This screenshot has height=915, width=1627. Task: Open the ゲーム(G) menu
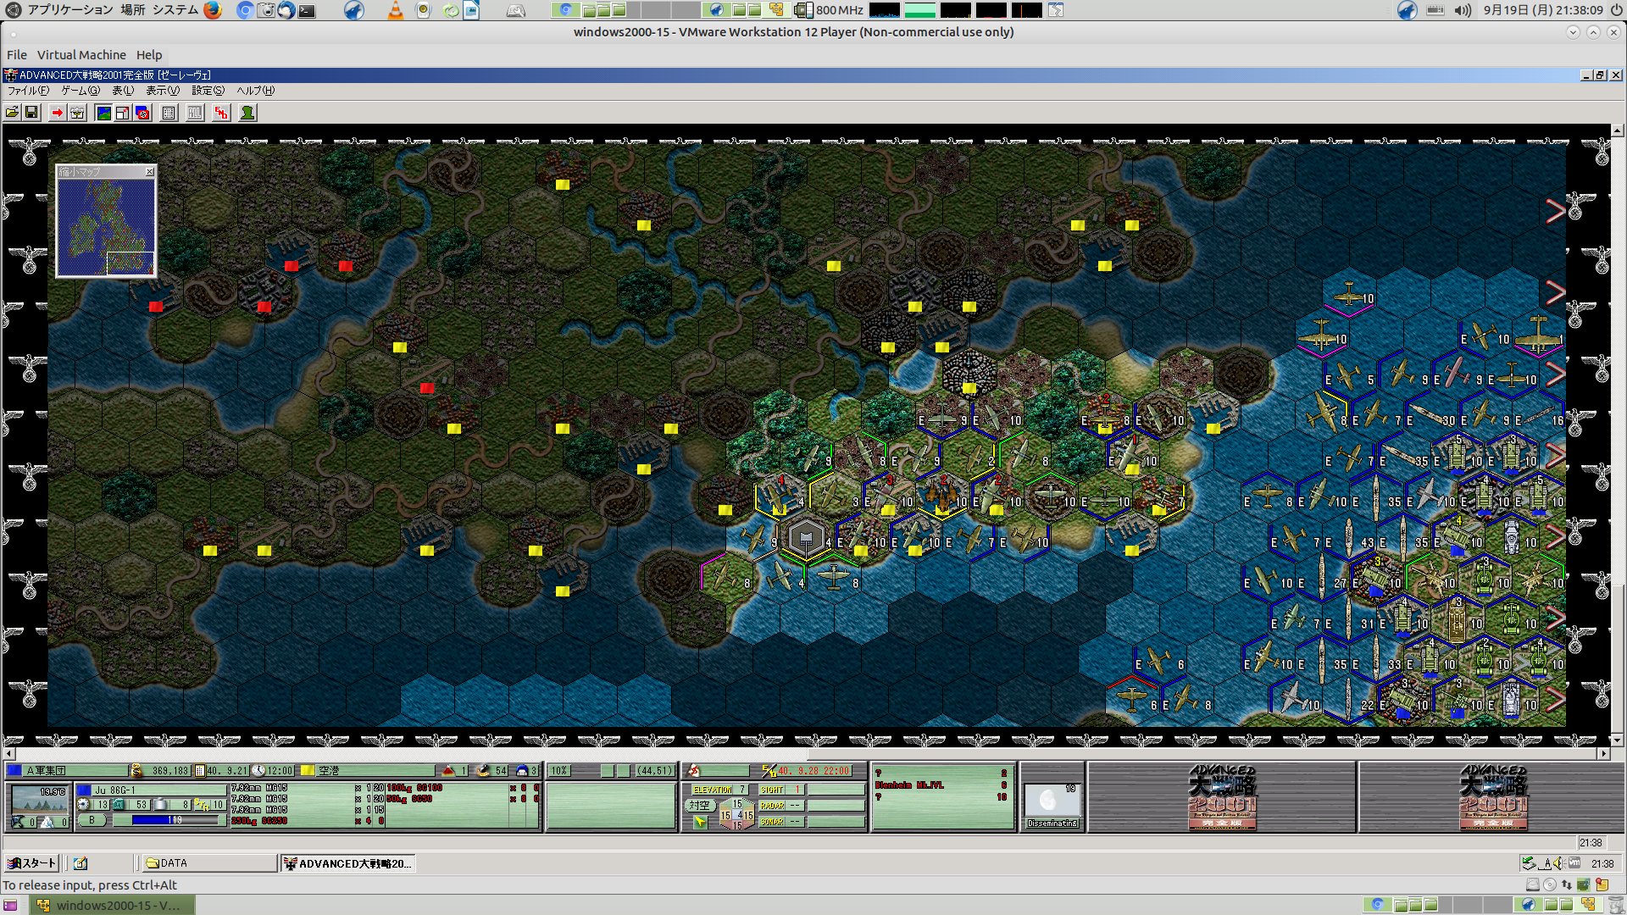[81, 91]
